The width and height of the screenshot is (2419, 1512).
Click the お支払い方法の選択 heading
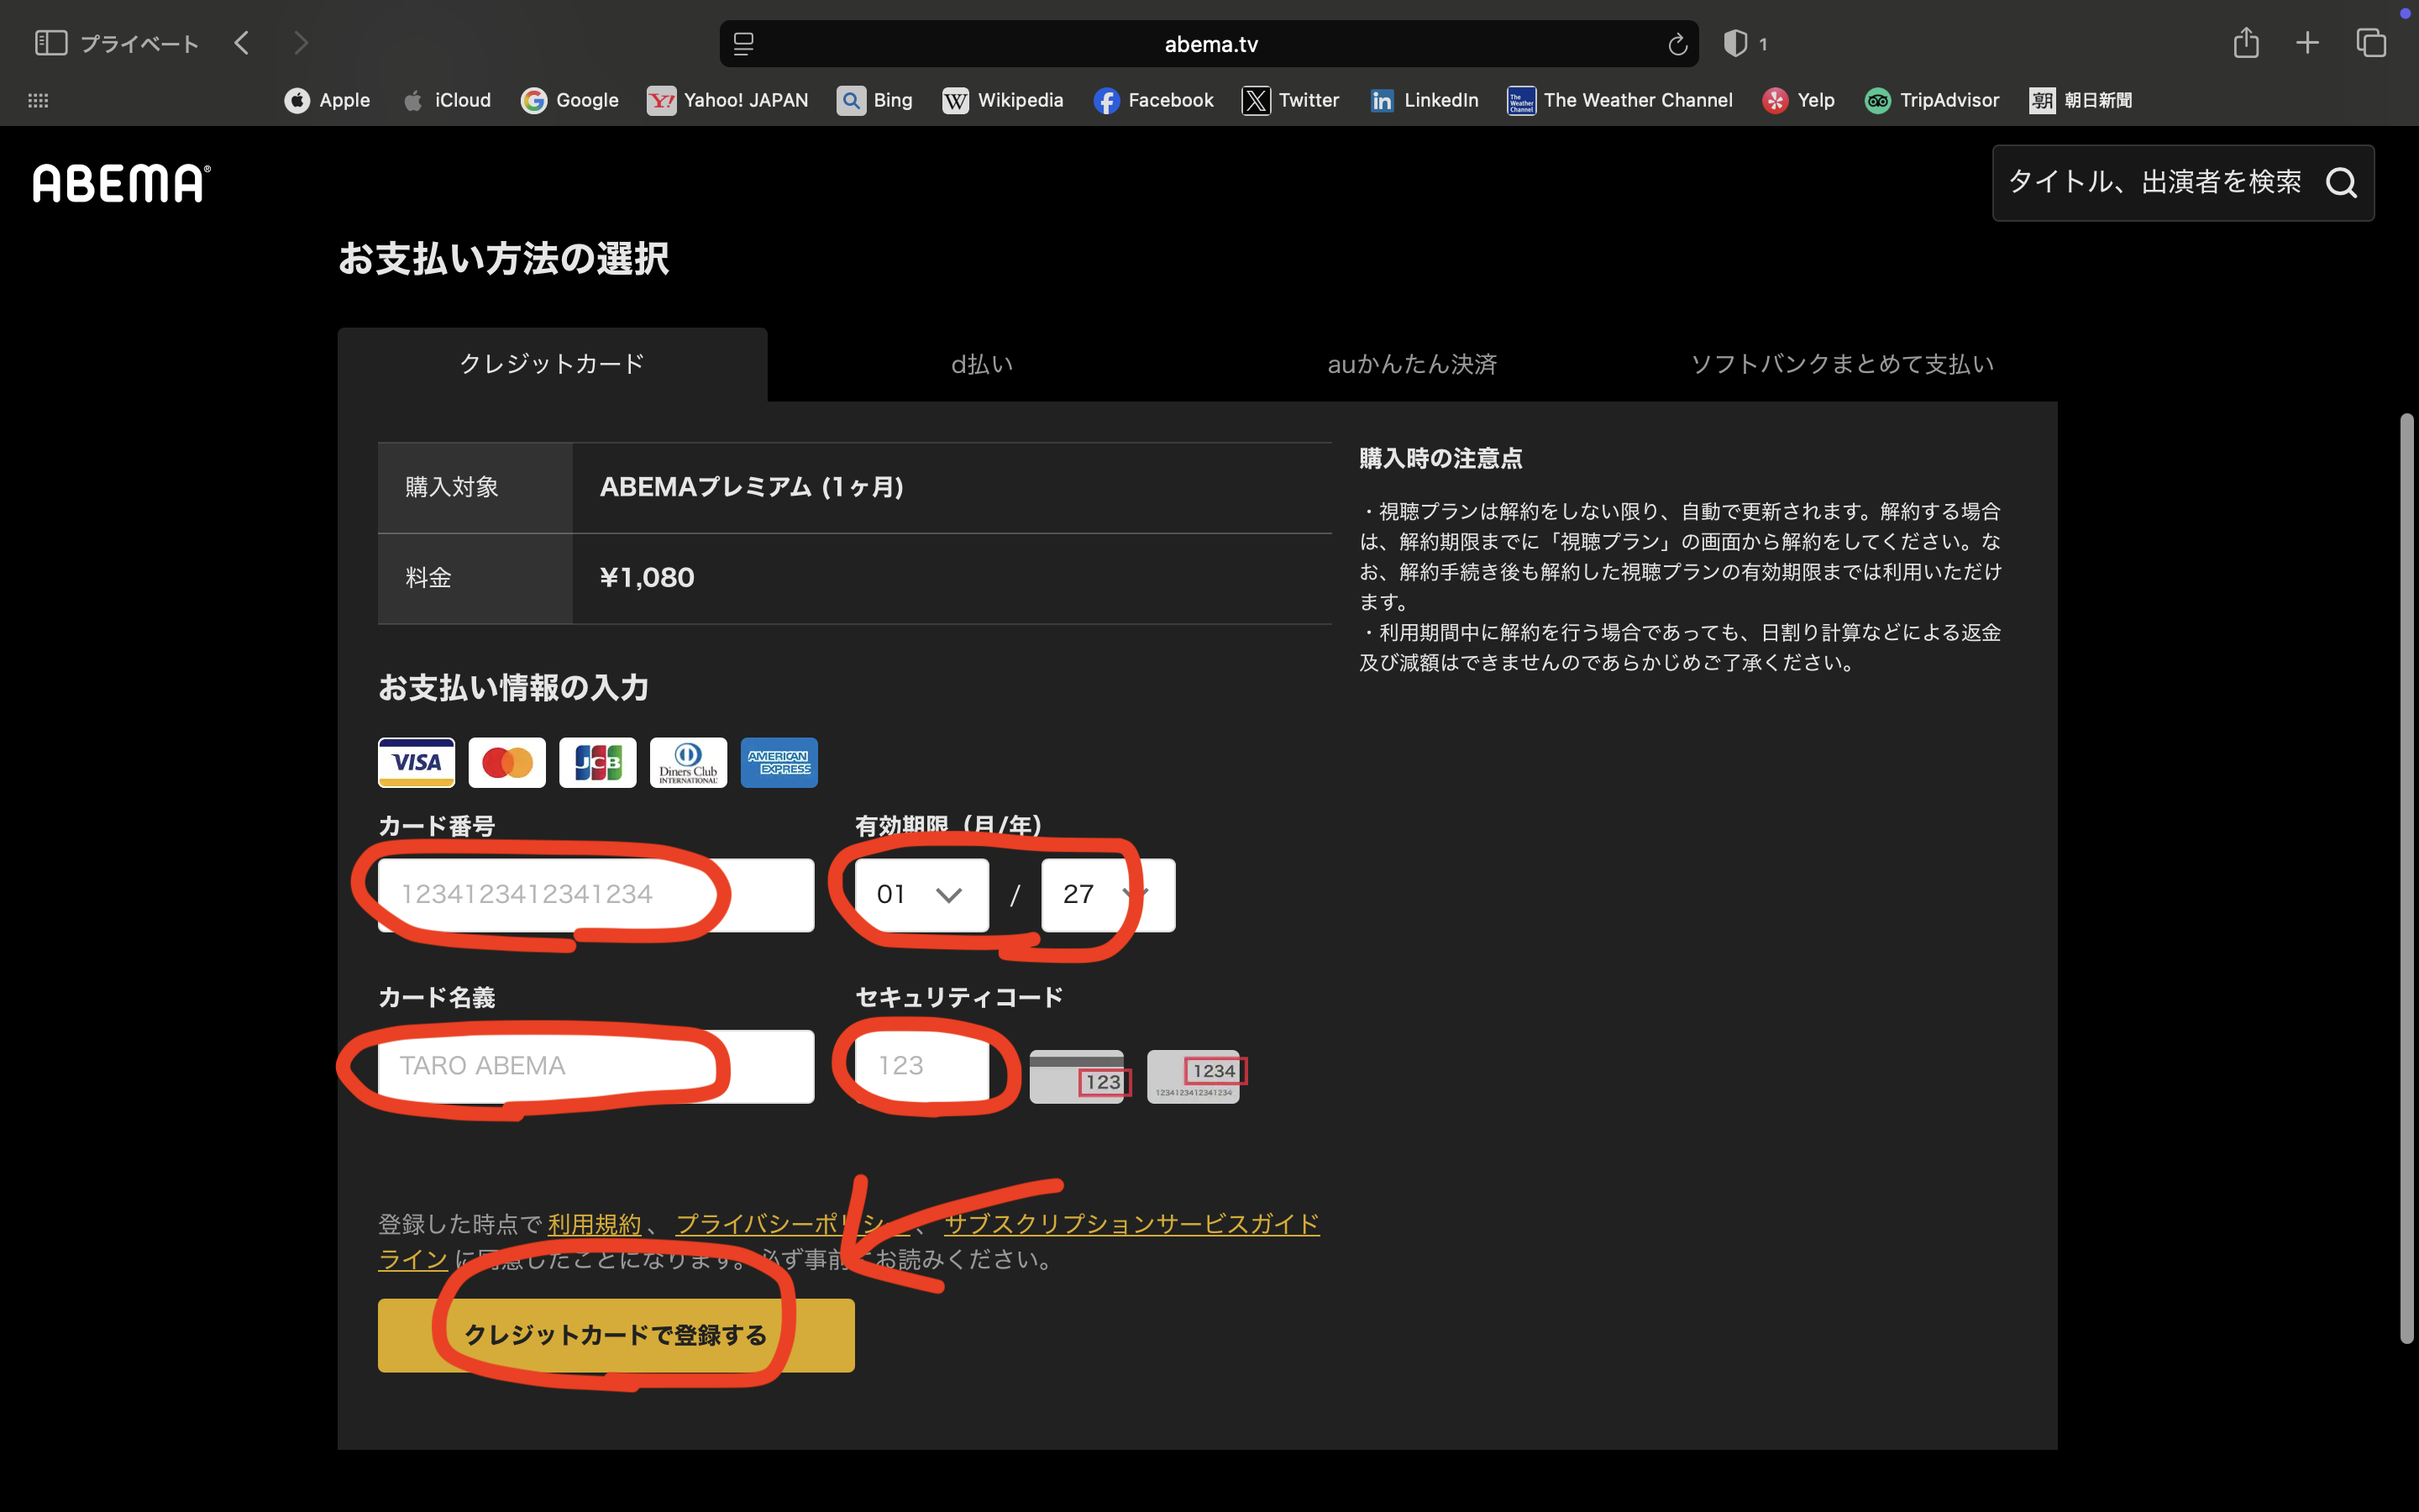coord(504,259)
